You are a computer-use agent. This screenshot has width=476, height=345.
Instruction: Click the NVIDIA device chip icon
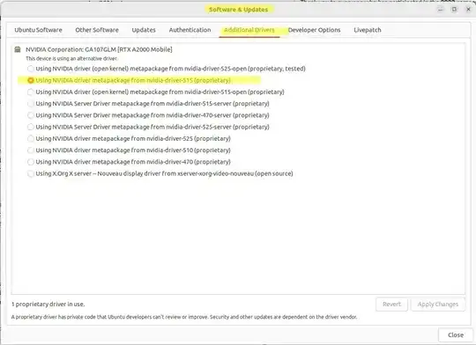(x=18, y=49)
